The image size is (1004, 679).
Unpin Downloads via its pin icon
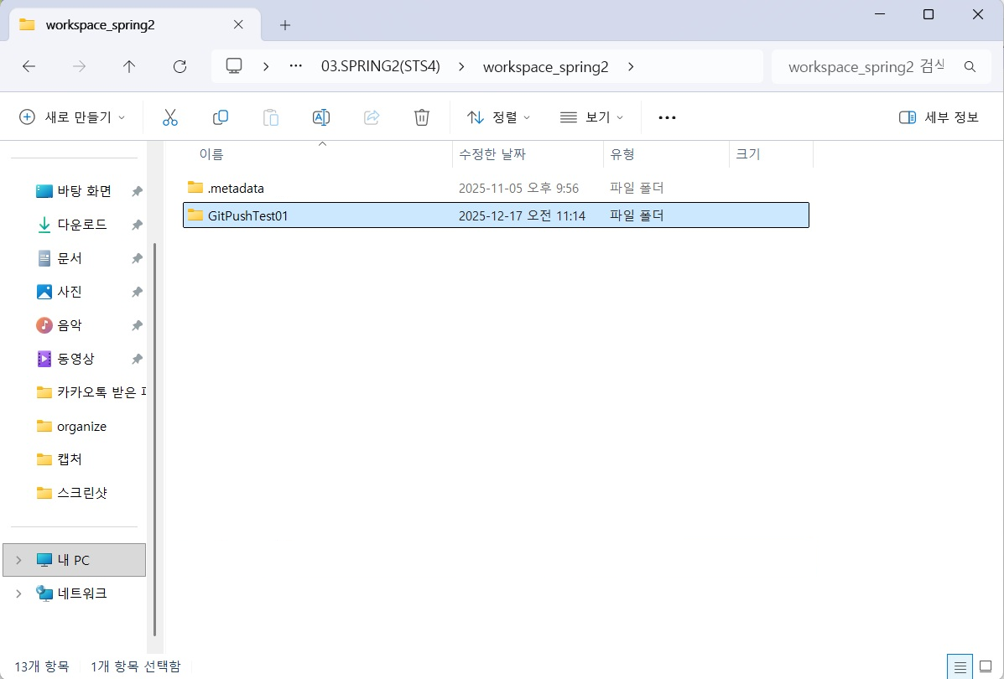click(137, 225)
